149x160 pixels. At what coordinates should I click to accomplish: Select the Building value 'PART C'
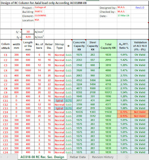coord(39,12)
